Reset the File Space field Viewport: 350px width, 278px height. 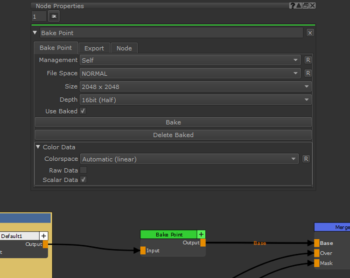pos(308,73)
